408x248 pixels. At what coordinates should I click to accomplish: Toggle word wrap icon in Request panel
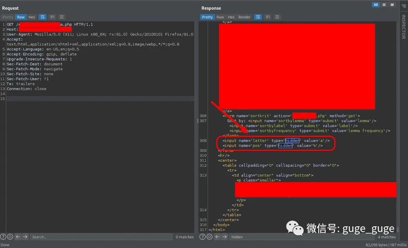click(42, 17)
